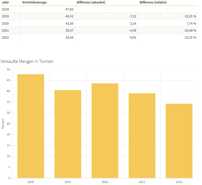This screenshot has height=185, width=202.
Task: Click the absolute difference 3,14
Action: pos(133,23)
